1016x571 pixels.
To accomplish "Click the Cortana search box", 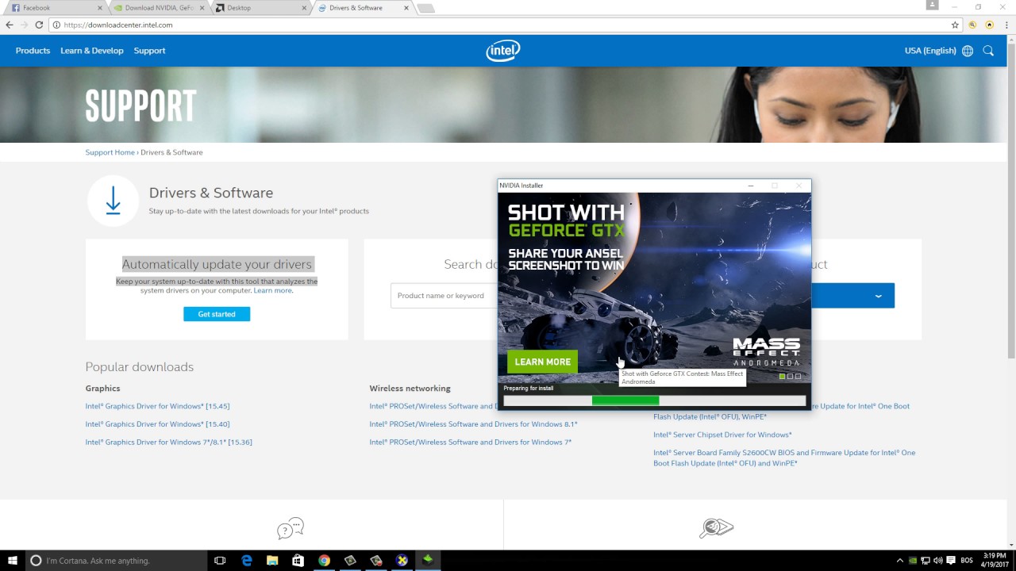I will point(117,560).
